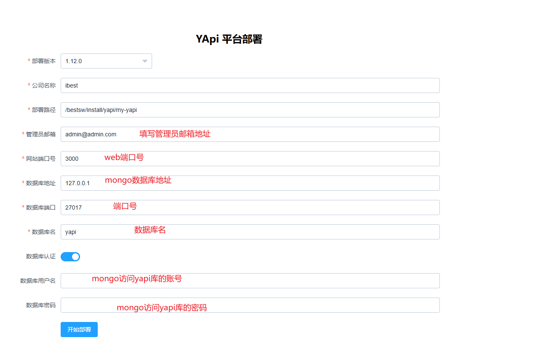
Task: Click the 数据库端口 label
Action: tap(41, 207)
